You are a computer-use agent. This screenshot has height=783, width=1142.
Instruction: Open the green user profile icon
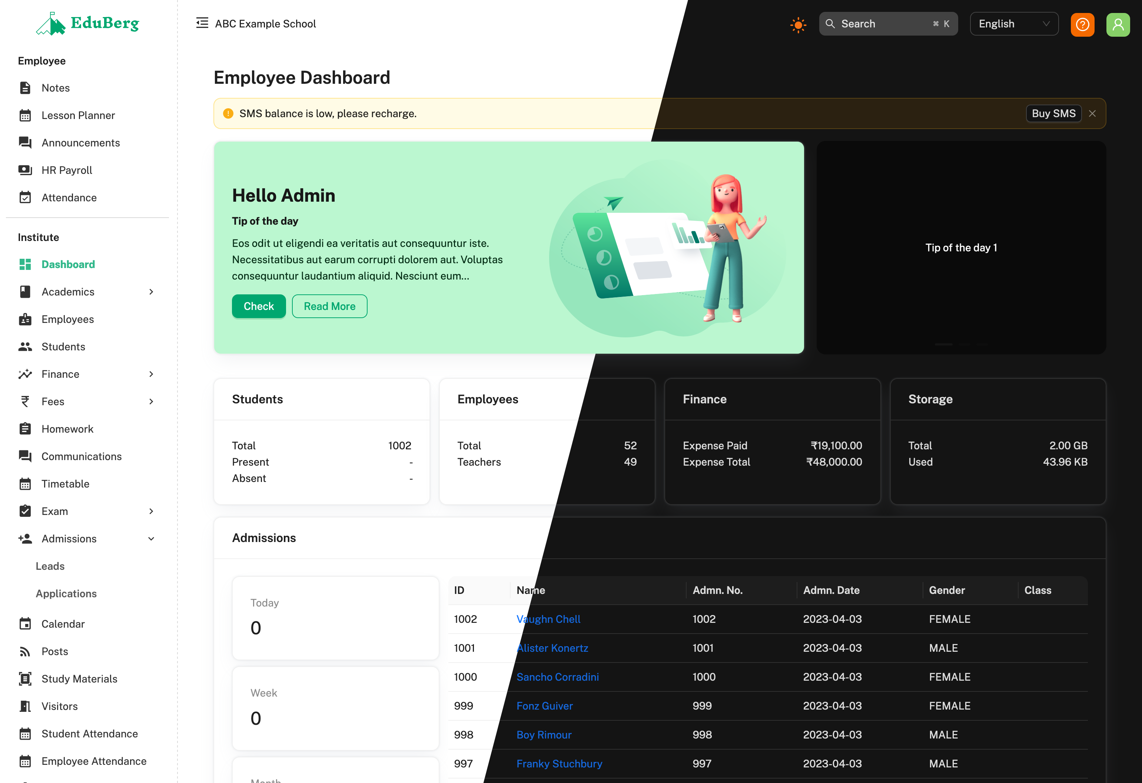pyautogui.click(x=1118, y=24)
